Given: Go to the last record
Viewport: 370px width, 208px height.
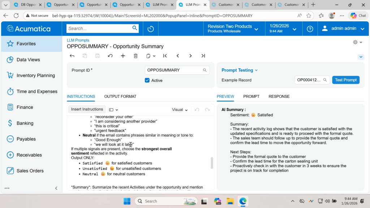Looking at the screenshot, I should (203, 56).
